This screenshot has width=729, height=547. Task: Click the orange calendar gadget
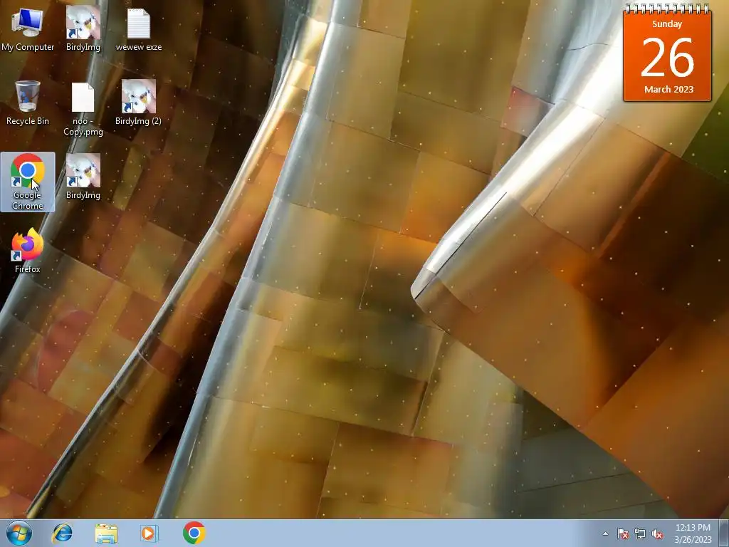pos(667,52)
